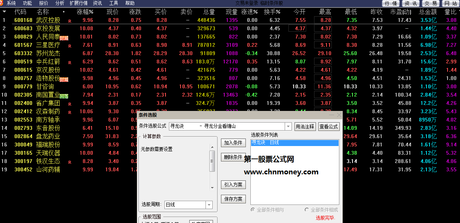Click the 回落 tag next to 南国置业

coord(64,96)
